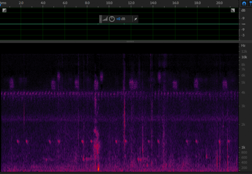Click the 20.0 mark on time ruler

point(219,3)
